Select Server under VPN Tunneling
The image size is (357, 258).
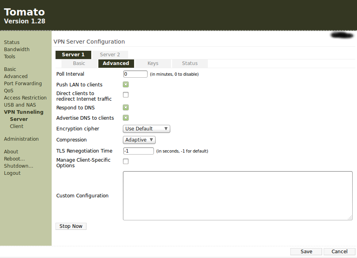pyautogui.click(x=19, y=119)
